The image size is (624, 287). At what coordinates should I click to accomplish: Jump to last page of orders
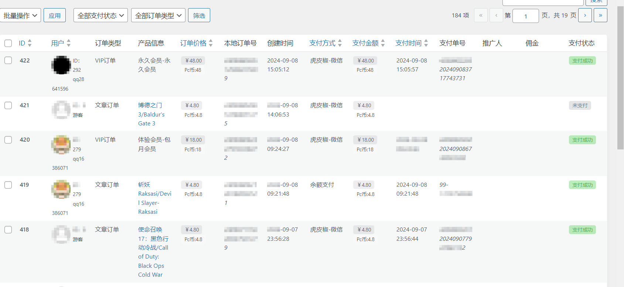click(x=600, y=16)
